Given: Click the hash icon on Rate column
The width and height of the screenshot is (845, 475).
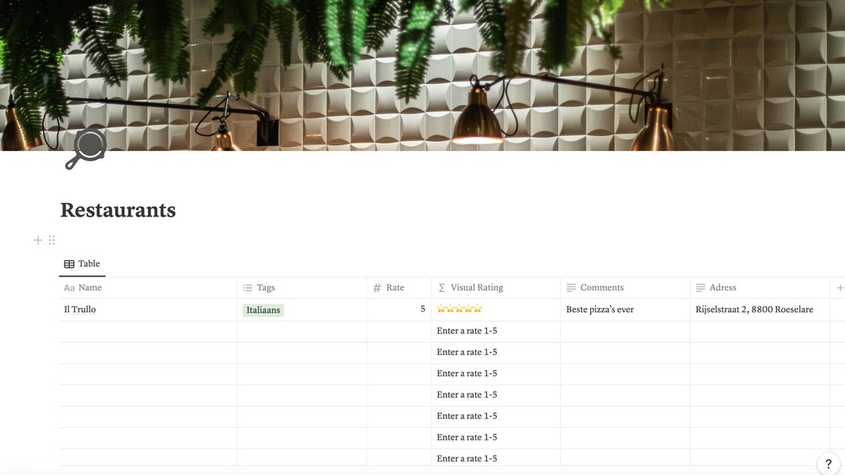Looking at the screenshot, I should [x=378, y=288].
